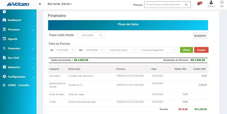Click the red Limpar button
Image resolution: width=227 pixels, height=114 pixels.
[x=201, y=50]
